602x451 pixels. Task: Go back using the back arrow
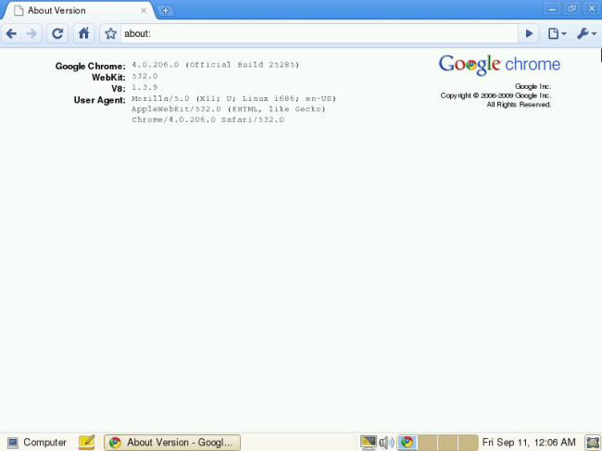point(11,33)
